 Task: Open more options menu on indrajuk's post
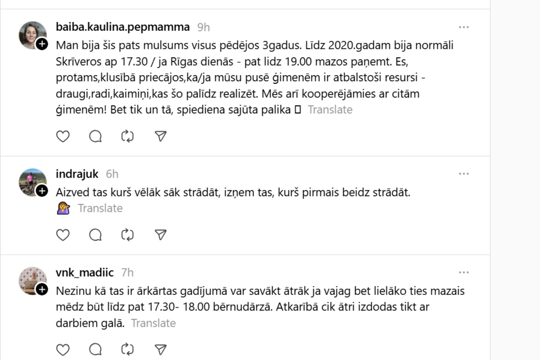tap(464, 174)
